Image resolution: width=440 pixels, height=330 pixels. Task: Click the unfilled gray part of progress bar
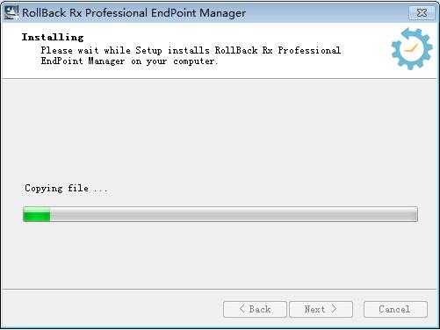click(x=234, y=214)
